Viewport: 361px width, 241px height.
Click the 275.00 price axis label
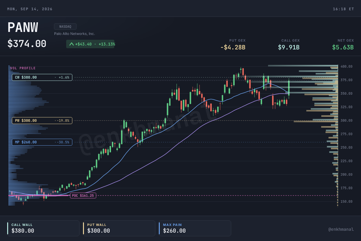click(347, 134)
